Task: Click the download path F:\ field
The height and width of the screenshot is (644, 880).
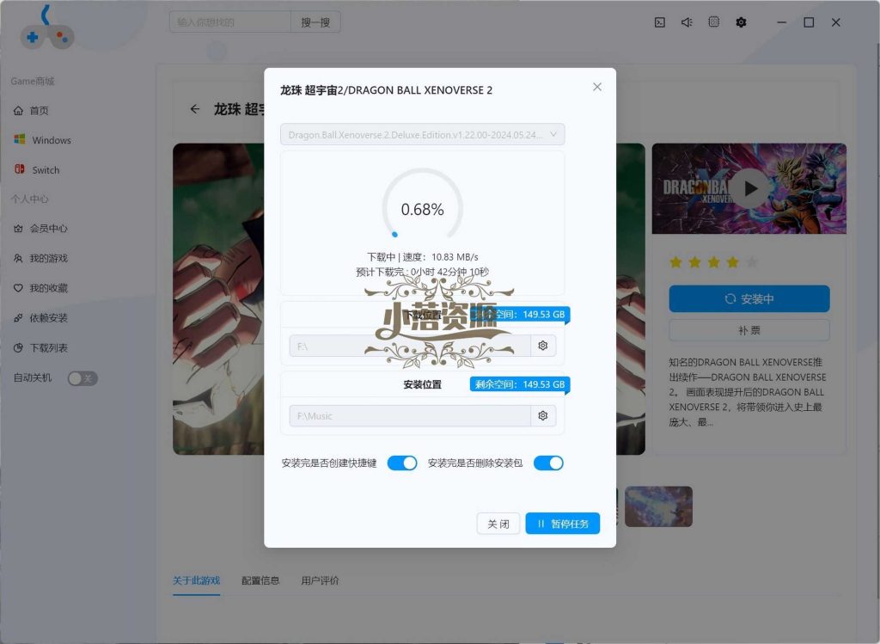Action: [x=410, y=346]
